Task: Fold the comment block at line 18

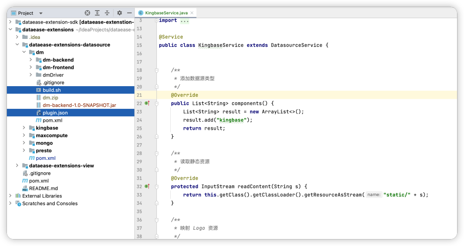Action: pos(156,70)
